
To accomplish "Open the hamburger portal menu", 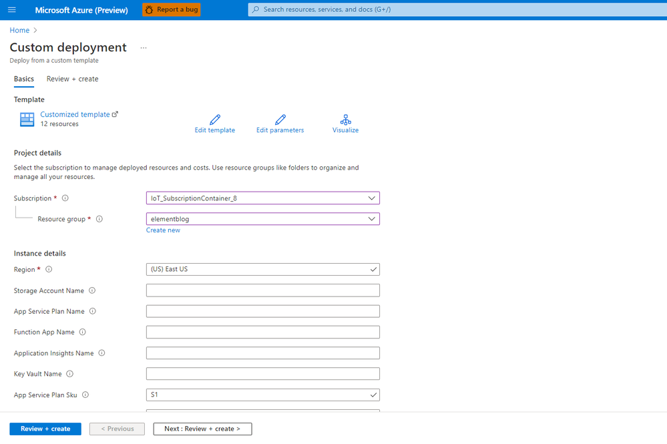I will [x=12, y=9].
